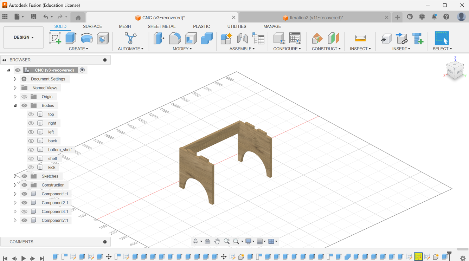Expand the Component1:1 node
Screen dimensions: 469x261
point(15,194)
